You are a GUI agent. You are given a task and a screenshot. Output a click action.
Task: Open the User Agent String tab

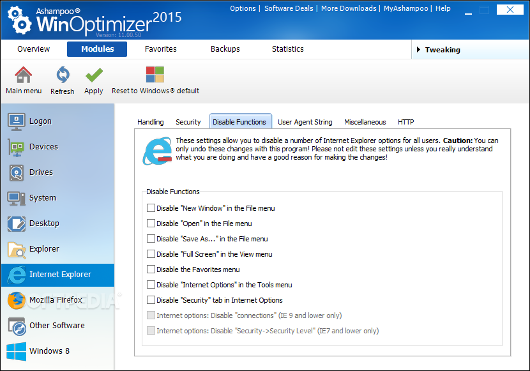point(305,122)
